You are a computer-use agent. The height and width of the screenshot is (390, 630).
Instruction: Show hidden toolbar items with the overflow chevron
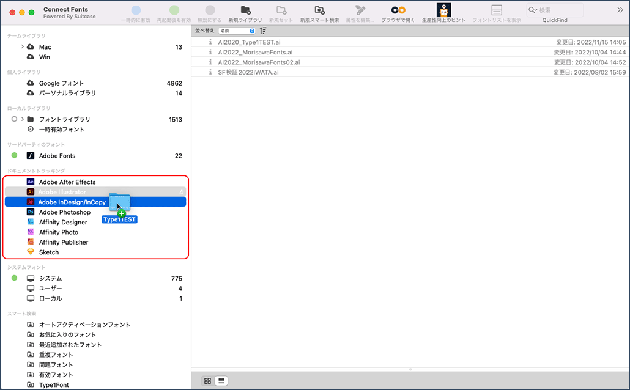point(620,10)
